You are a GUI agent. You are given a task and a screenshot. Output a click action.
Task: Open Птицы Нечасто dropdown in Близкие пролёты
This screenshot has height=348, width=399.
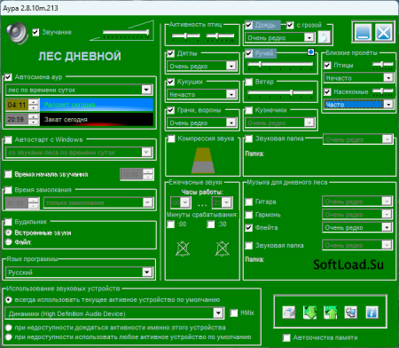[358, 78]
